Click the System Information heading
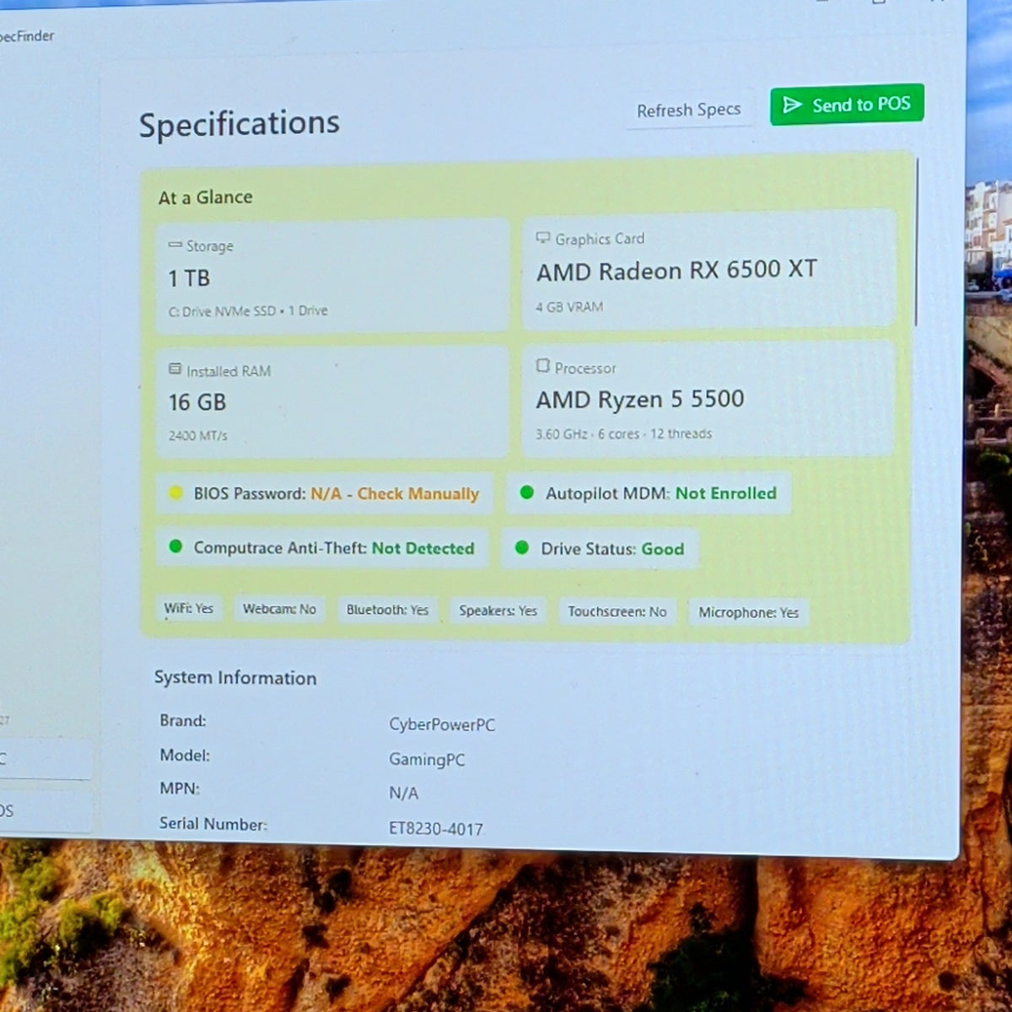Viewport: 1012px width, 1012px height. [x=235, y=678]
